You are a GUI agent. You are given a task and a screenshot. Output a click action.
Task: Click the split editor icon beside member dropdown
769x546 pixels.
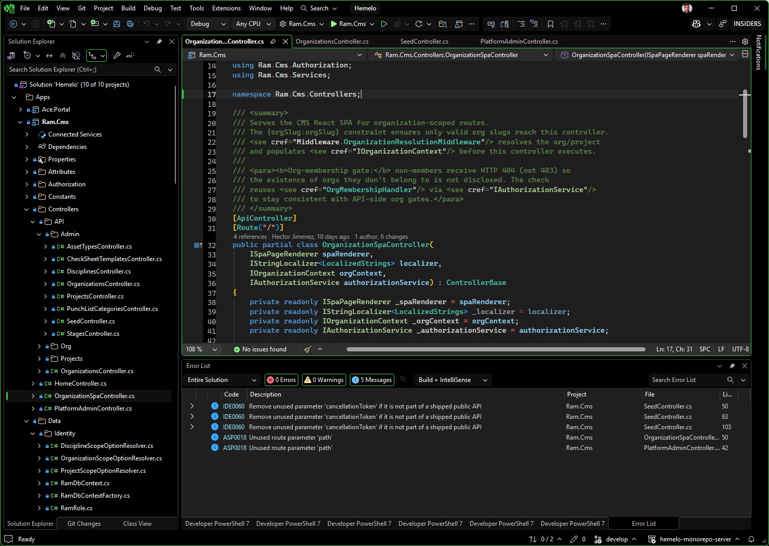tap(745, 54)
